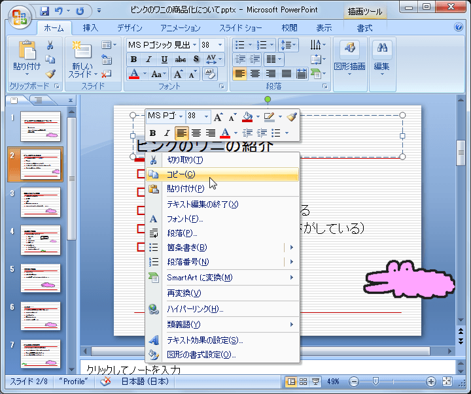Open Change Case (Aa) dropdown
The height and width of the screenshot is (394, 471).
tap(158, 74)
